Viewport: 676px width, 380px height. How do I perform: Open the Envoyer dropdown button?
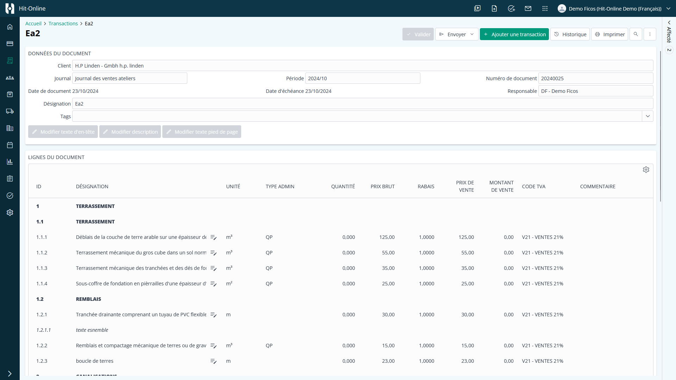point(457,34)
